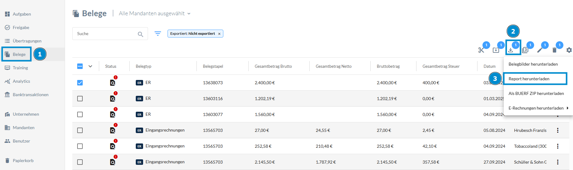This screenshot has height=170, width=573.
Task: Click the trash delete icon in toolbar
Action: pyautogui.click(x=554, y=50)
